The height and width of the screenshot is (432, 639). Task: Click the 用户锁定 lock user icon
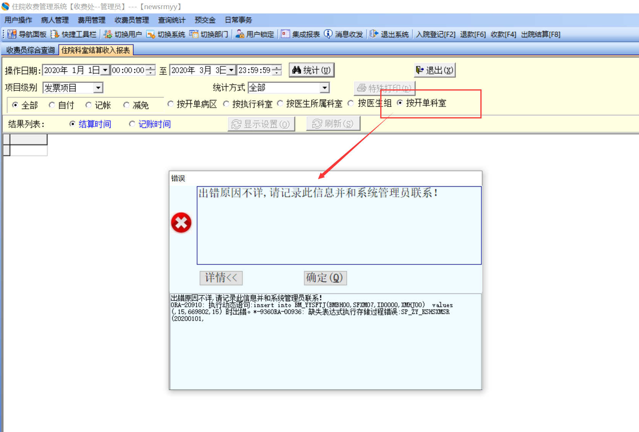240,34
